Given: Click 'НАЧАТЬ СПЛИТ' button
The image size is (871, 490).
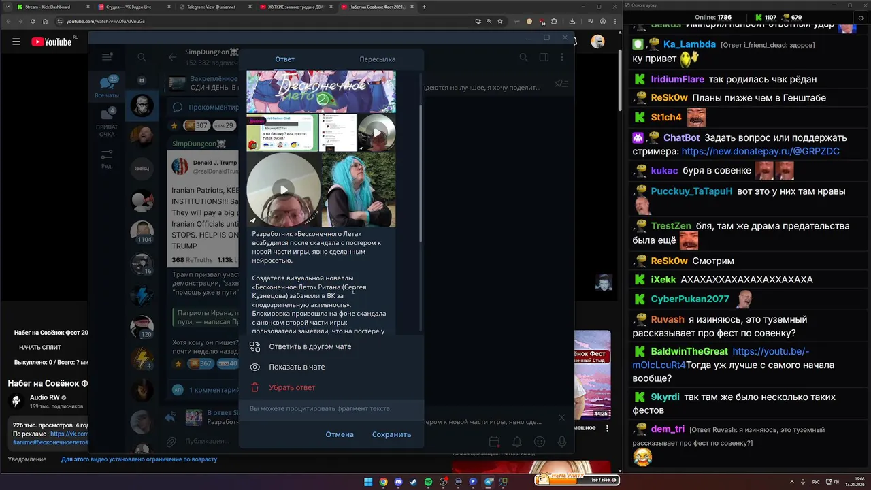Looking at the screenshot, I should (x=41, y=348).
